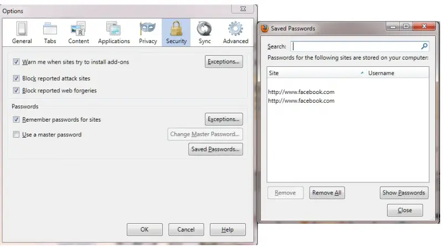Click Change Master Password button
The width and height of the screenshot is (443, 247).
point(205,134)
